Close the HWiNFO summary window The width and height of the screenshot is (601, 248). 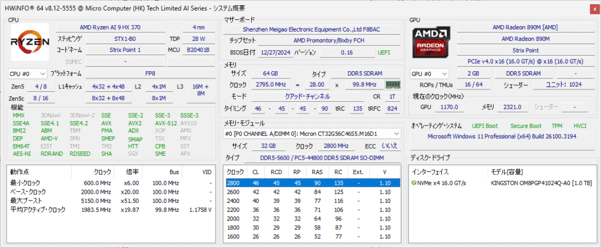click(595, 8)
